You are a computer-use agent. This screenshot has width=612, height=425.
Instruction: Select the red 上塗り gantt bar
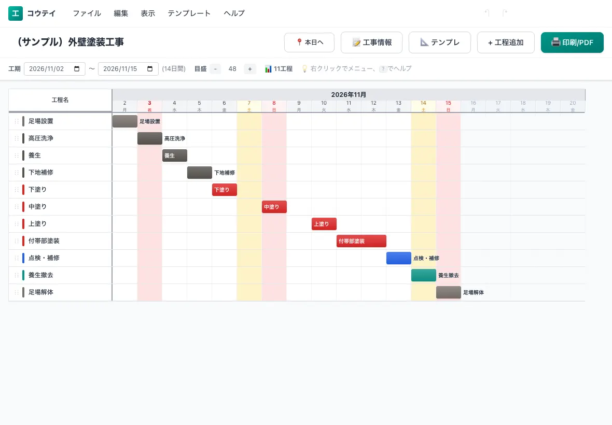coord(324,224)
